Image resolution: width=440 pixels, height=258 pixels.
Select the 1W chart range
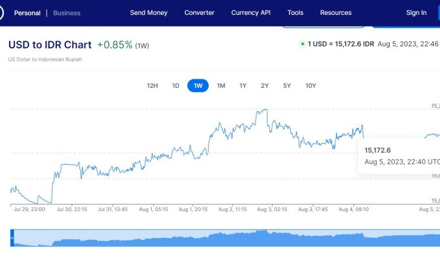[198, 86]
